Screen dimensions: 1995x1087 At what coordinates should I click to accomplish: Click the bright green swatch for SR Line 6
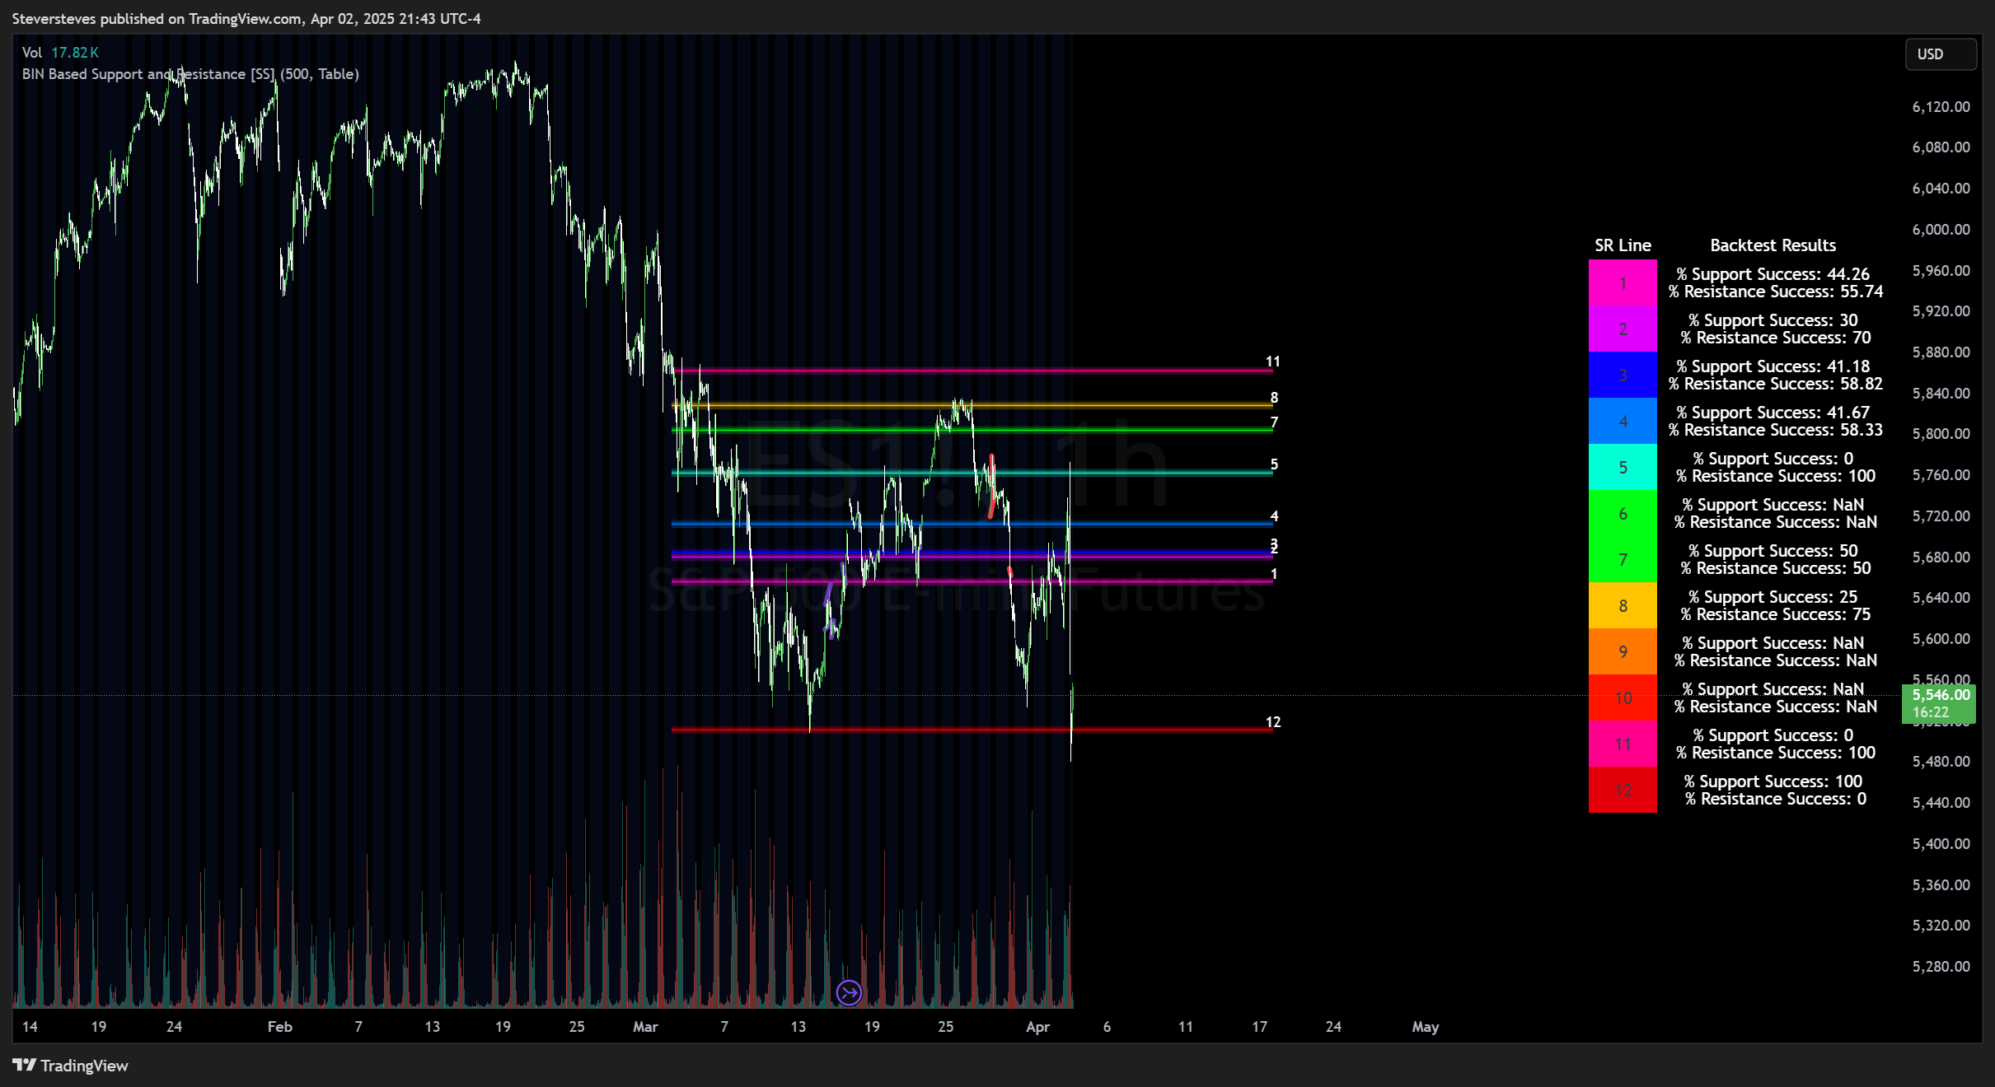click(x=1623, y=514)
